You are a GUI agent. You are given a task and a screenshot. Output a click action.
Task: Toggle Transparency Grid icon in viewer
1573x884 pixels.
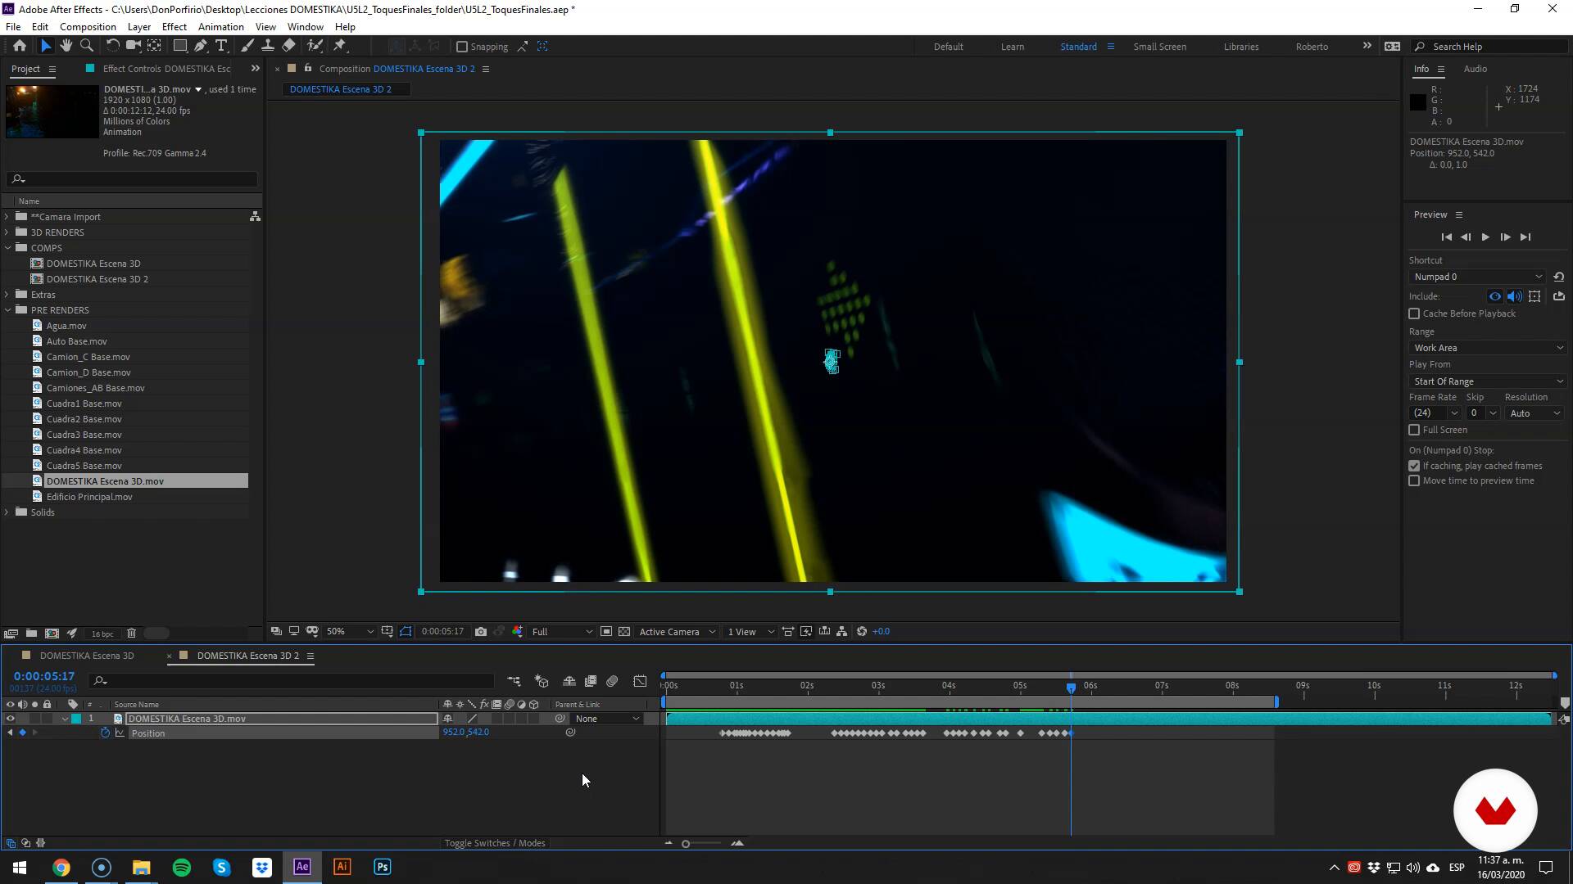(x=624, y=632)
